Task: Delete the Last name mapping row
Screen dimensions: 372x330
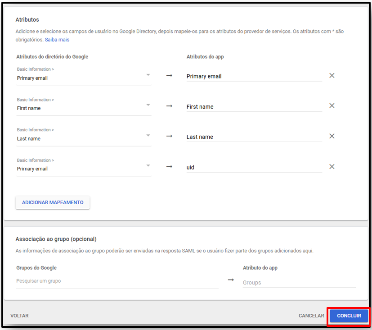Action: click(x=332, y=136)
